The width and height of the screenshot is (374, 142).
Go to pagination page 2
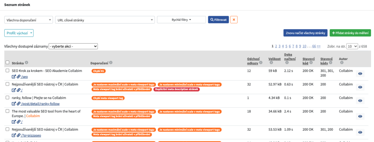[276, 46]
